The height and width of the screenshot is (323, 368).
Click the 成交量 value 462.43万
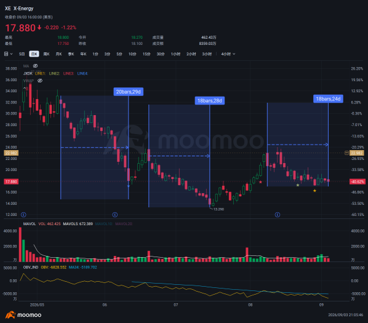click(209, 38)
